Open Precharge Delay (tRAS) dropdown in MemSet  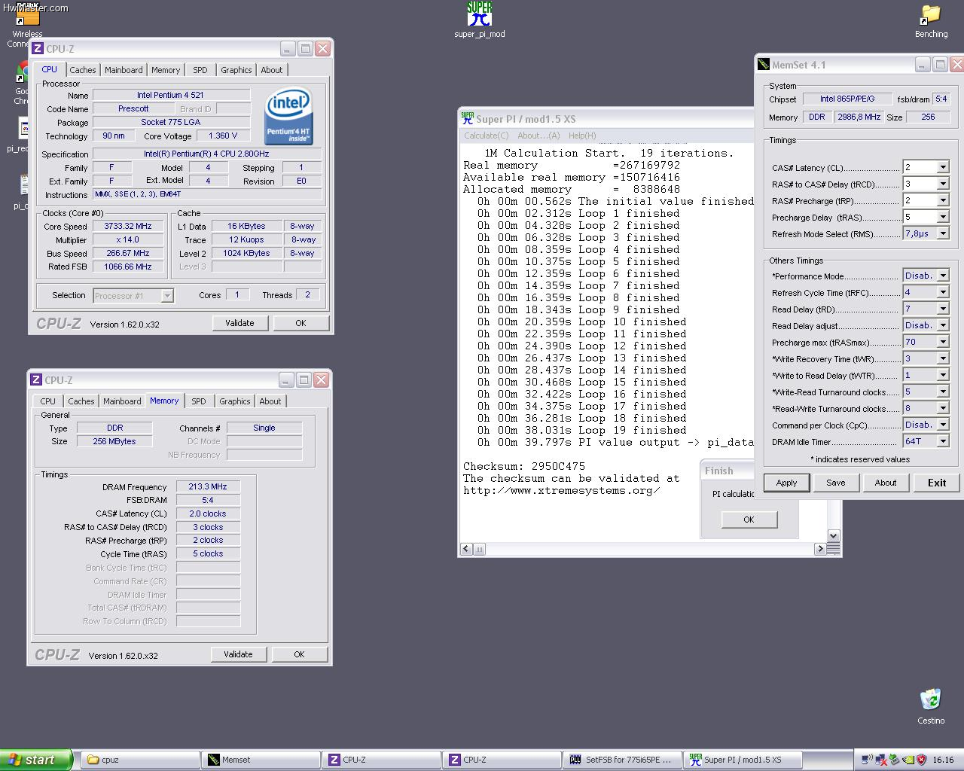click(942, 217)
